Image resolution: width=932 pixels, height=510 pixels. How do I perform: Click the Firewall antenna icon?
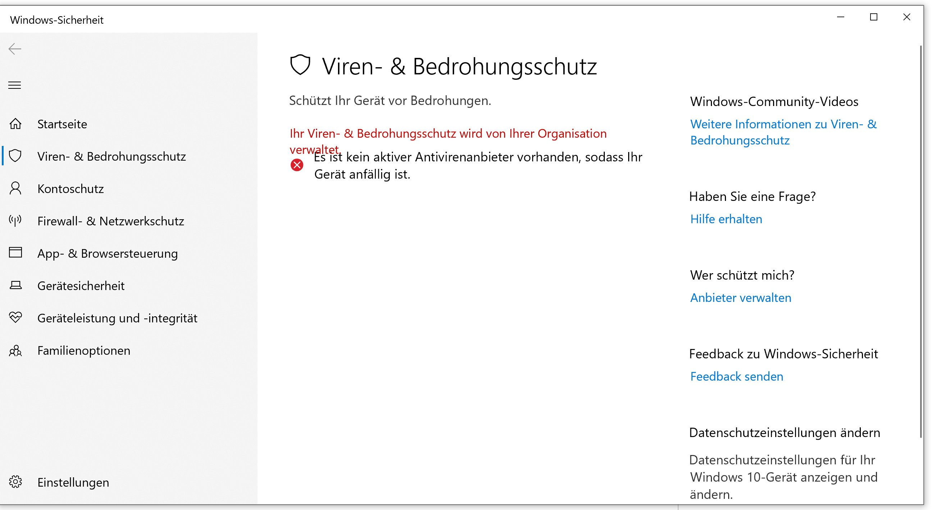pos(15,220)
